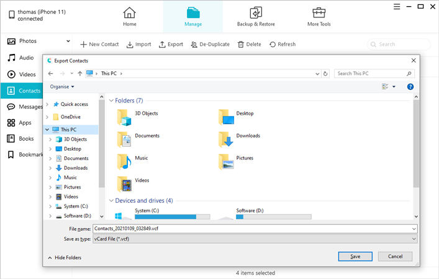Viewport: 439px width, 279px height.
Task: Select the Books sidebar item
Action: coord(12,139)
